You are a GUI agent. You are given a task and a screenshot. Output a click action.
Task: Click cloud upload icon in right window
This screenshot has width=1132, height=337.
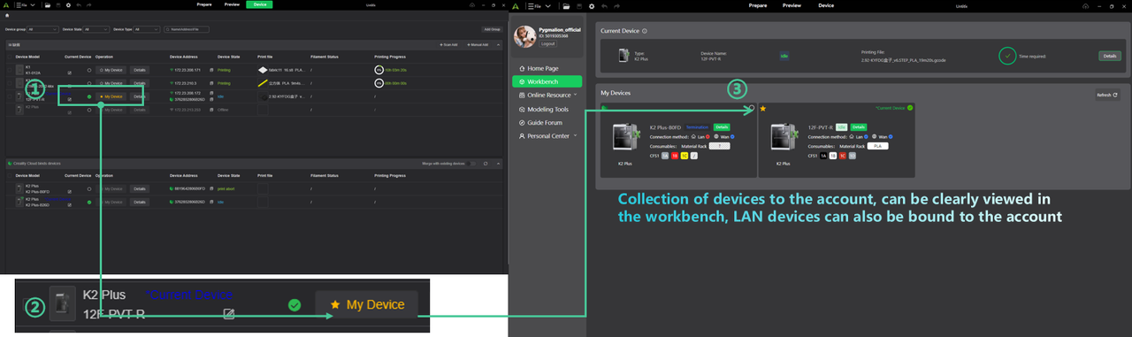(x=1085, y=5)
